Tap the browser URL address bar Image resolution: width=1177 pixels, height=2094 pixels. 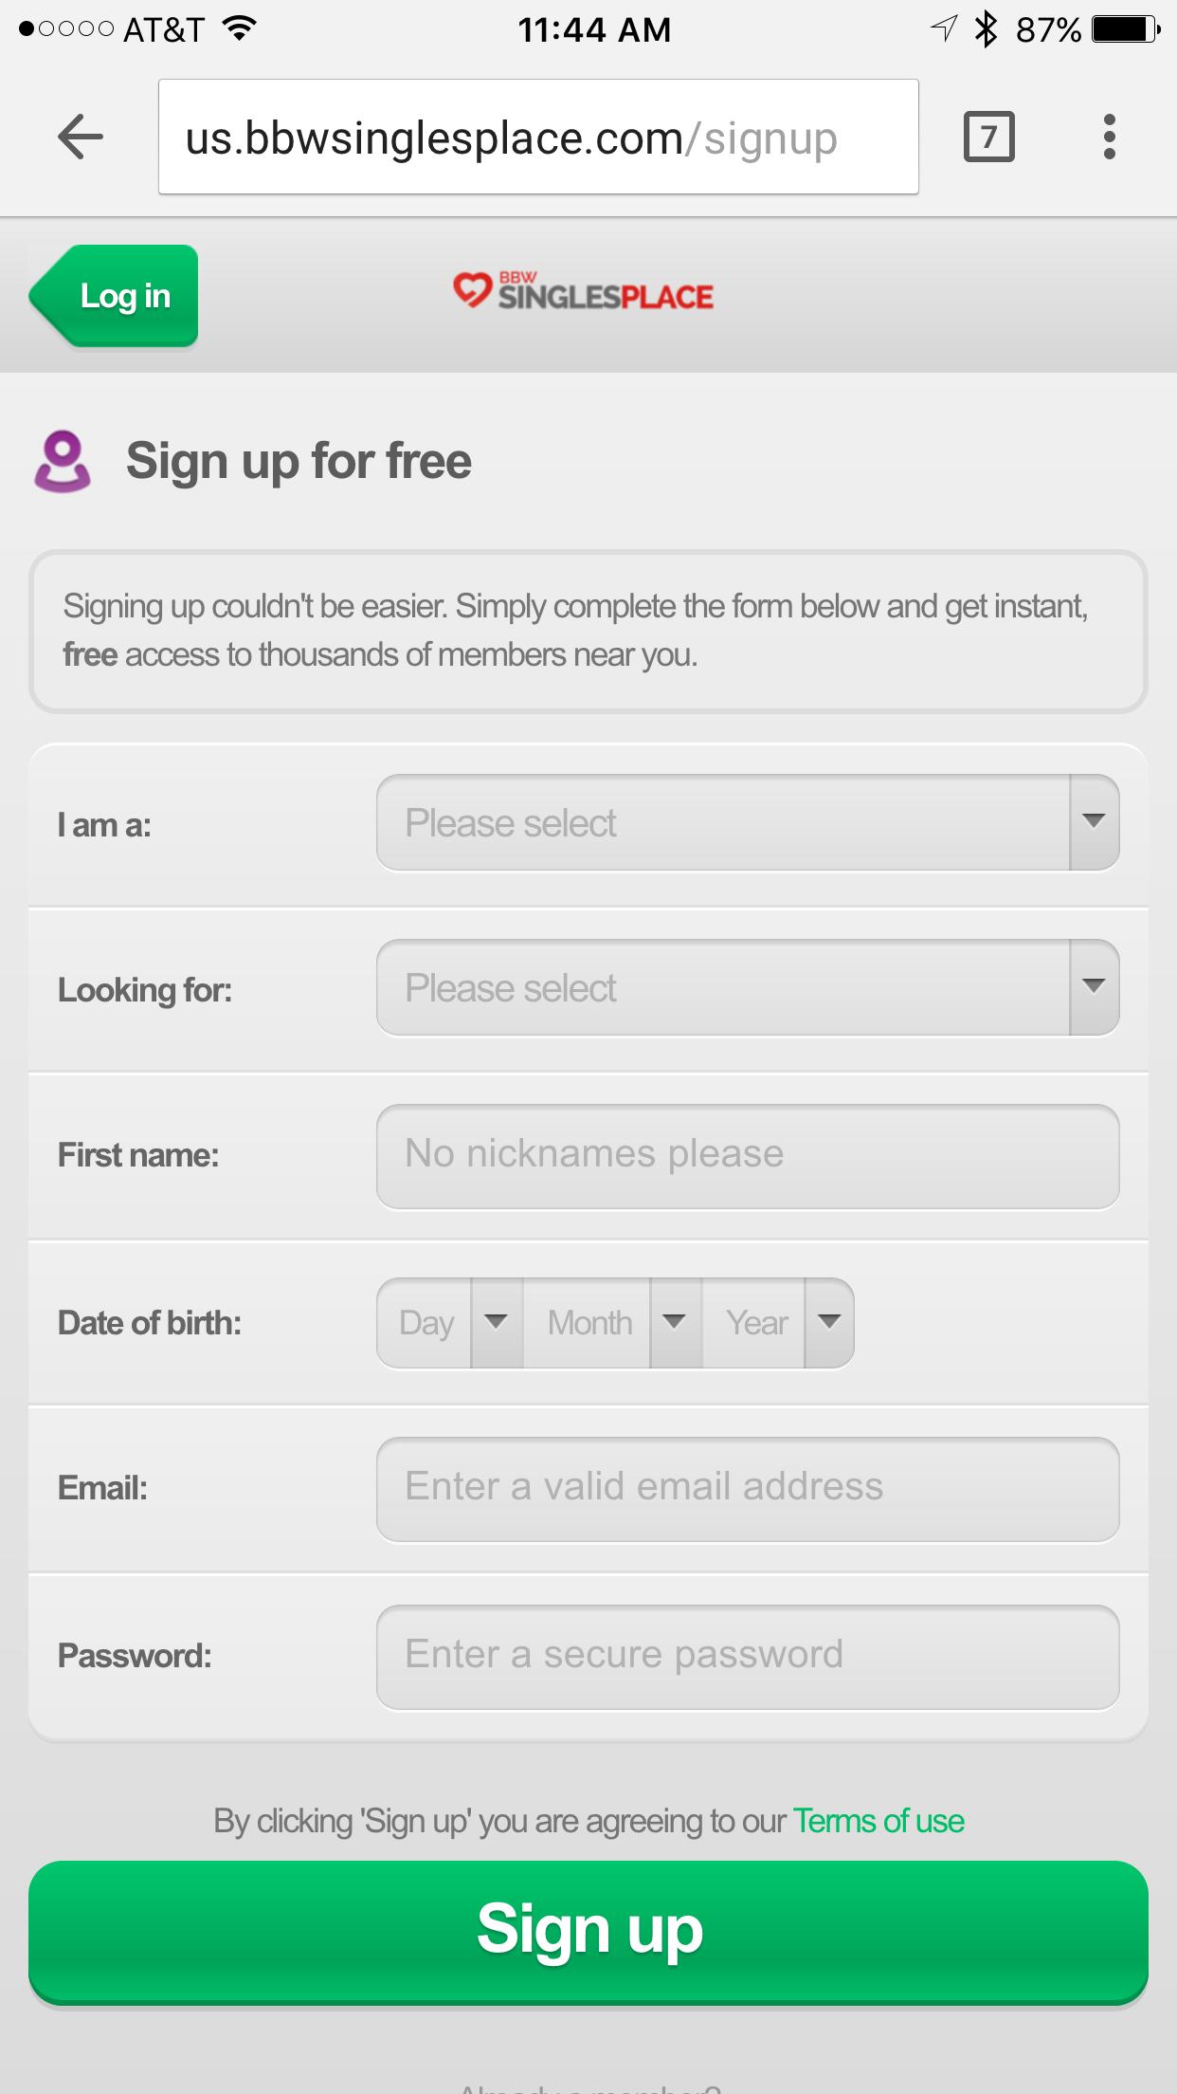pyautogui.click(x=537, y=138)
